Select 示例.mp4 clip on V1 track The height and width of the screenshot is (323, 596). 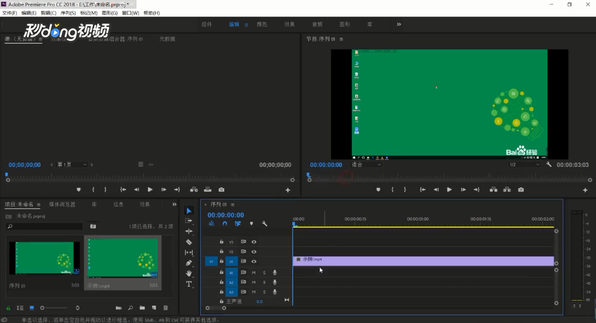(x=423, y=261)
